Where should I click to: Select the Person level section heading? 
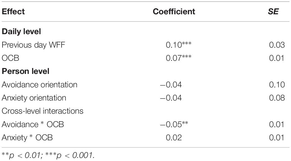25,71
